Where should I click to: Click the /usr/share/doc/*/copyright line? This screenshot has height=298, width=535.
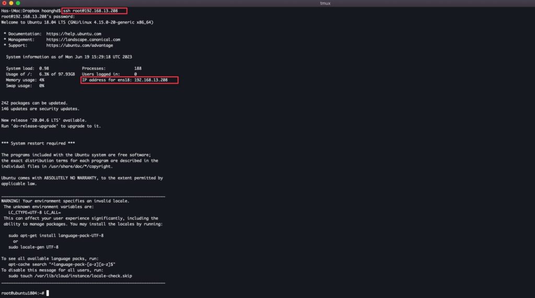56,166
